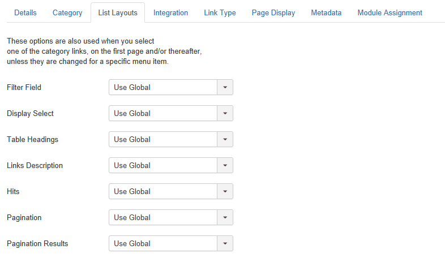This screenshot has height=275, width=445.
Task: Select the List Layouts tab
Action: click(x=118, y=13)
